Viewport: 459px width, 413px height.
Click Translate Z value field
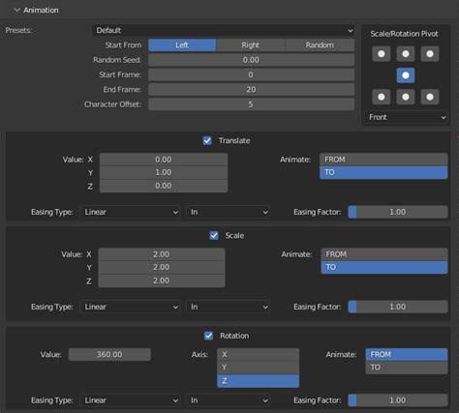(164, 186)
